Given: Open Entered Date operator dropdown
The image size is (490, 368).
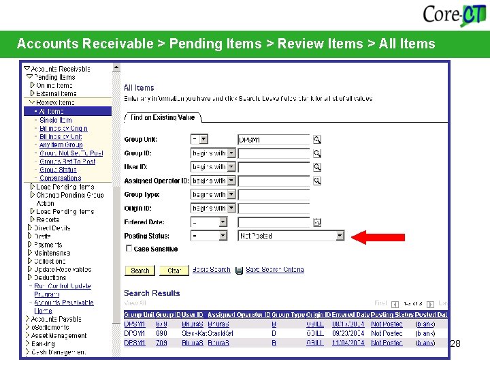Looking at the screenshot, I should click(223, 222).
